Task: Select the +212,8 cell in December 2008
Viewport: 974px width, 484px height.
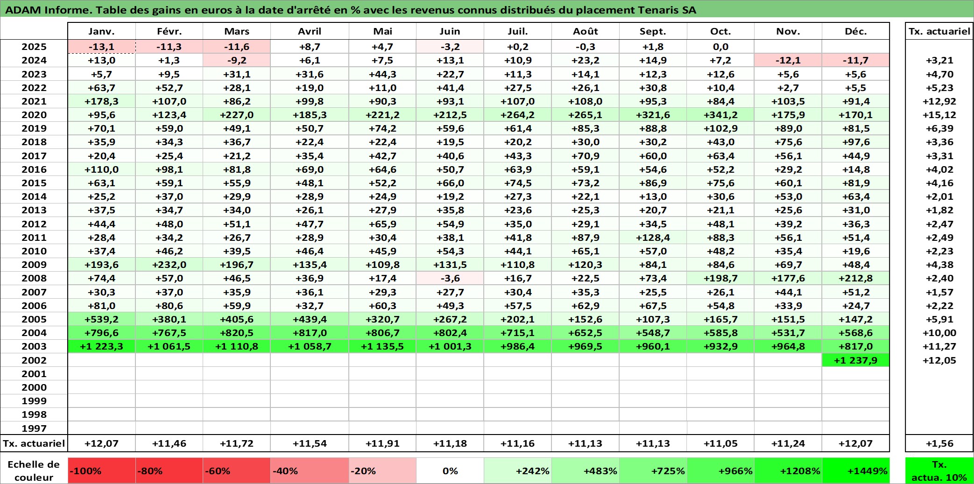Action: click(856, 278)
